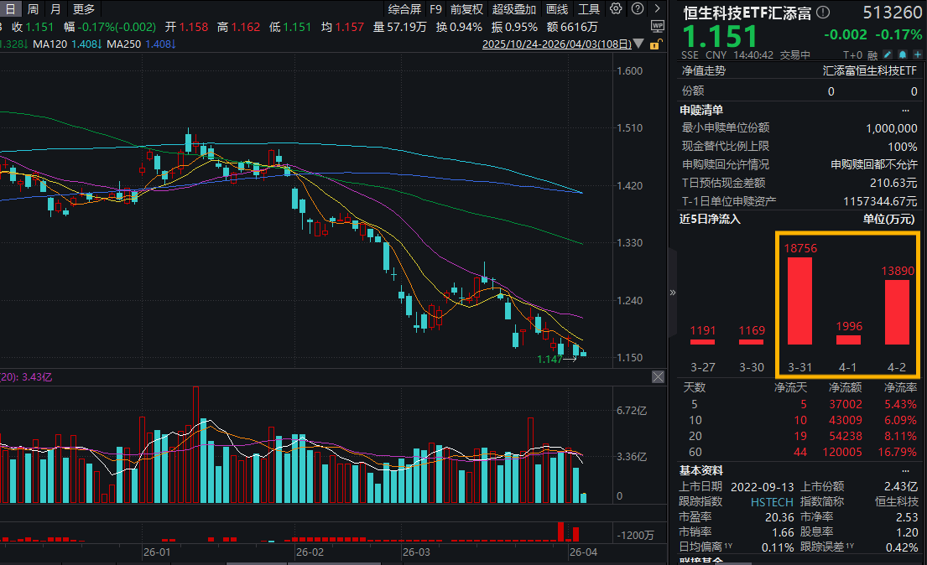The height and width of the screenshot is (565, 927).
Task: Close the volume indicator subpanel
Action: click(x=658, y=376)
